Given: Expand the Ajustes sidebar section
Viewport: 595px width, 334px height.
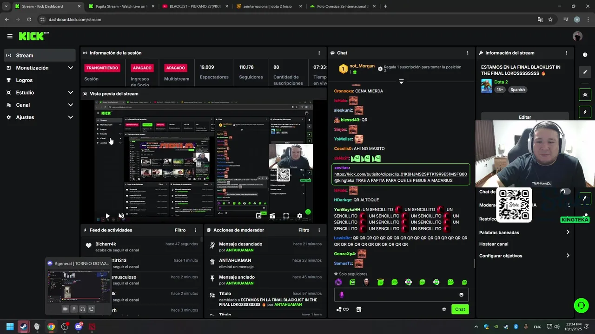Looking at the screenshot, I should pos(40,117).
